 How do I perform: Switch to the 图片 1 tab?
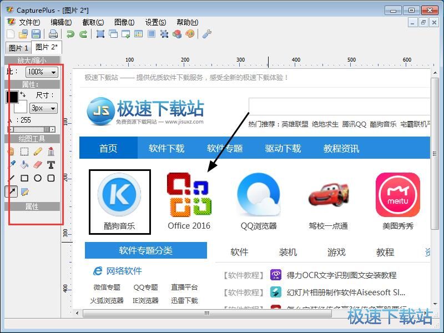tap(18, 48)
